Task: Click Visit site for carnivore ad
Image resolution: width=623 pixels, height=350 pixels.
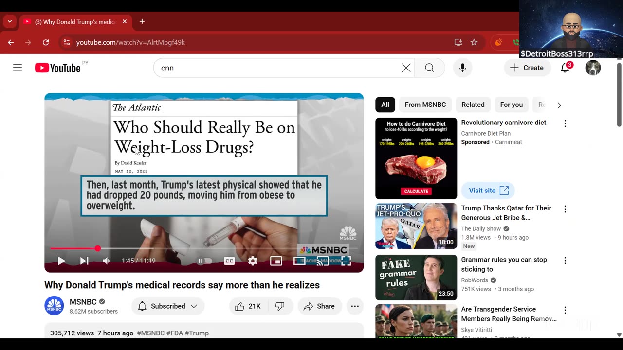Action: pos(488,191)
